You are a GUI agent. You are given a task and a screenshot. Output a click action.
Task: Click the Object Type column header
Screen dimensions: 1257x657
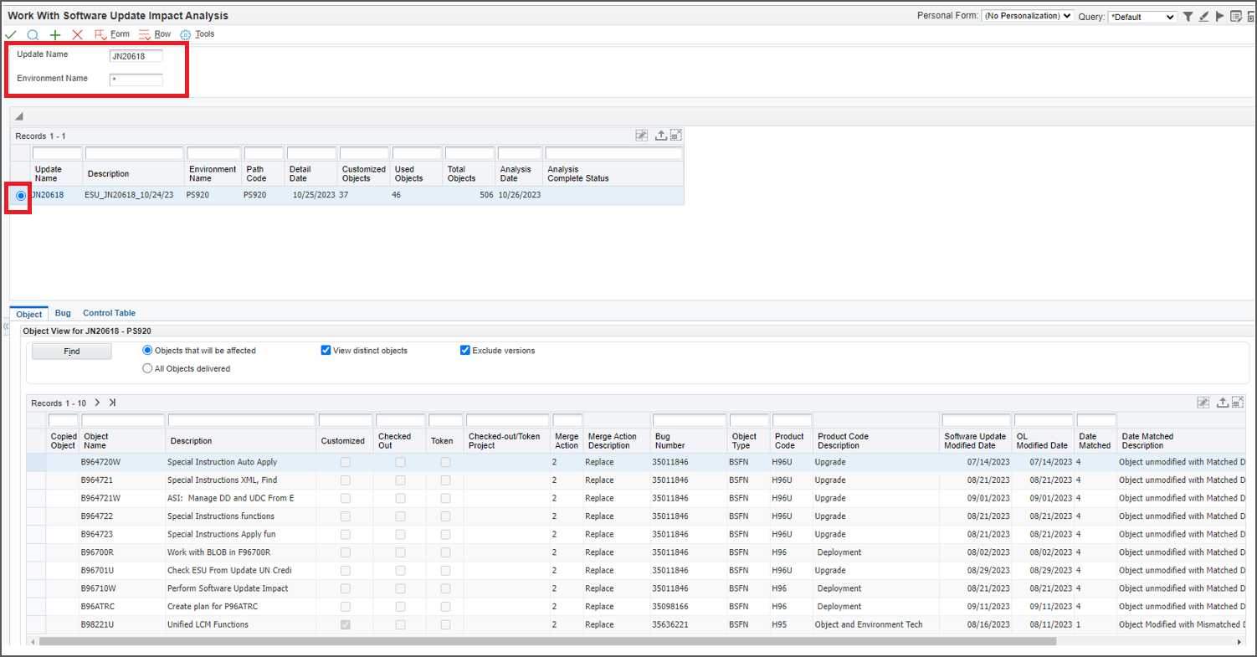[744, 441]
